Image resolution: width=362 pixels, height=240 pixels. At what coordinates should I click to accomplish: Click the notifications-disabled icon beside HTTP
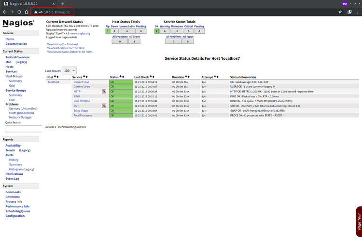coord(104,91)
